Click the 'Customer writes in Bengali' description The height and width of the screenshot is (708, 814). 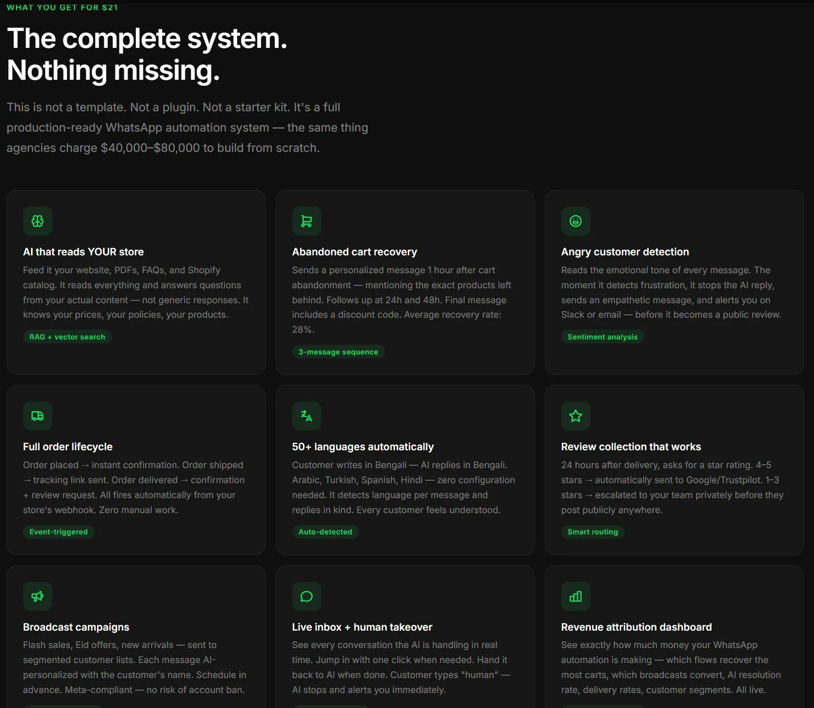pyautogui.click(x=403, y=487)
